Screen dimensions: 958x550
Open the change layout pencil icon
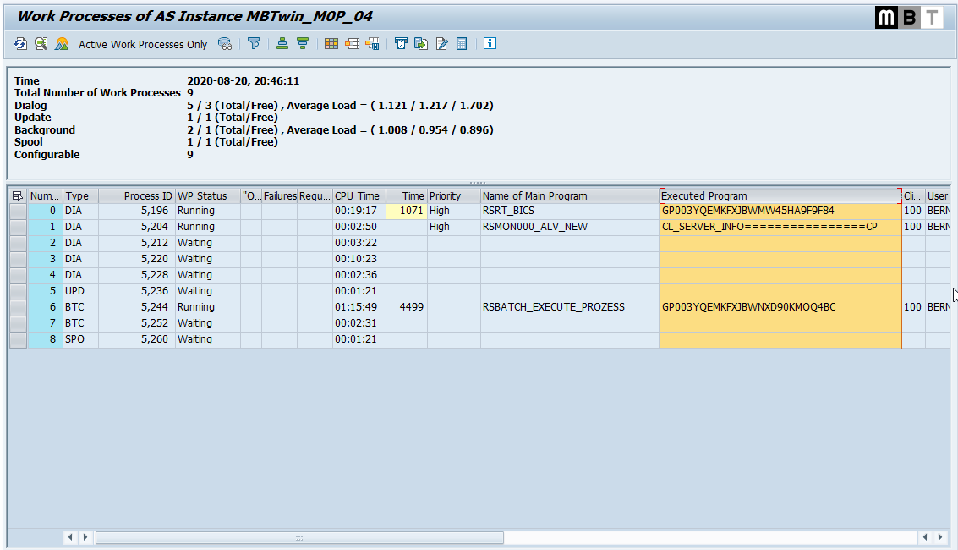point(441,43)
